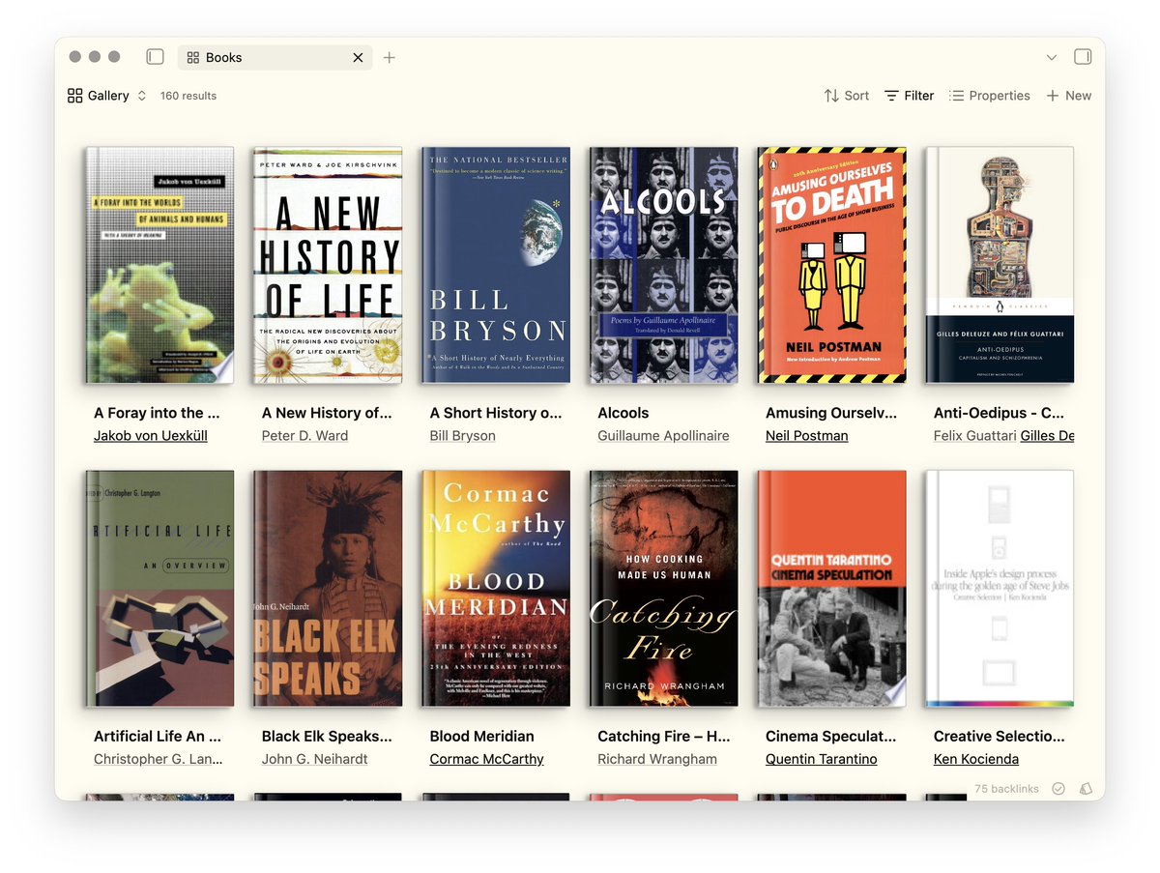Viewport: 1160px width, 873px height.
Task: Click the title 'Black Elk Speaks...'
Action: pos(327,736)
